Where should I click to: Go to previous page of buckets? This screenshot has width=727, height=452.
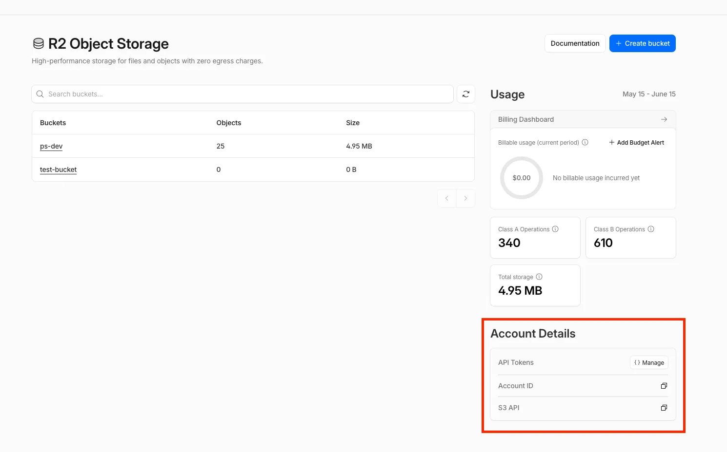447,198
